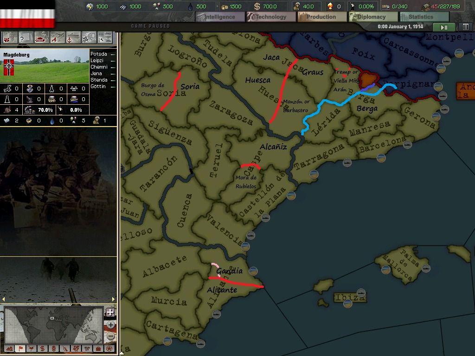Viewport: 475px width, 356px height.
Task: Open the Production screen tab
Action: (322, 17)
